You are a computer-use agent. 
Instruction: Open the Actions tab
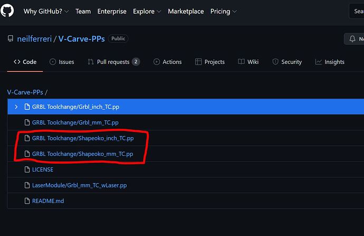tap(168, 62)
